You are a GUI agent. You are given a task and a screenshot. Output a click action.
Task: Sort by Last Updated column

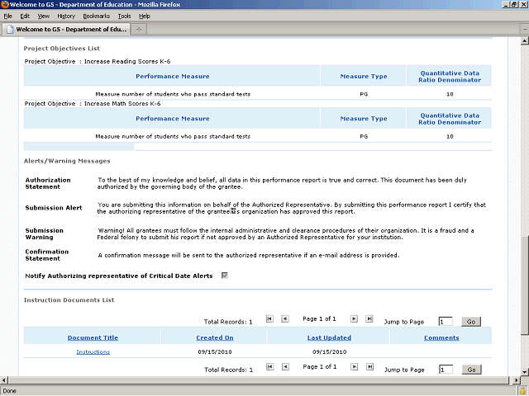[329, 337]
